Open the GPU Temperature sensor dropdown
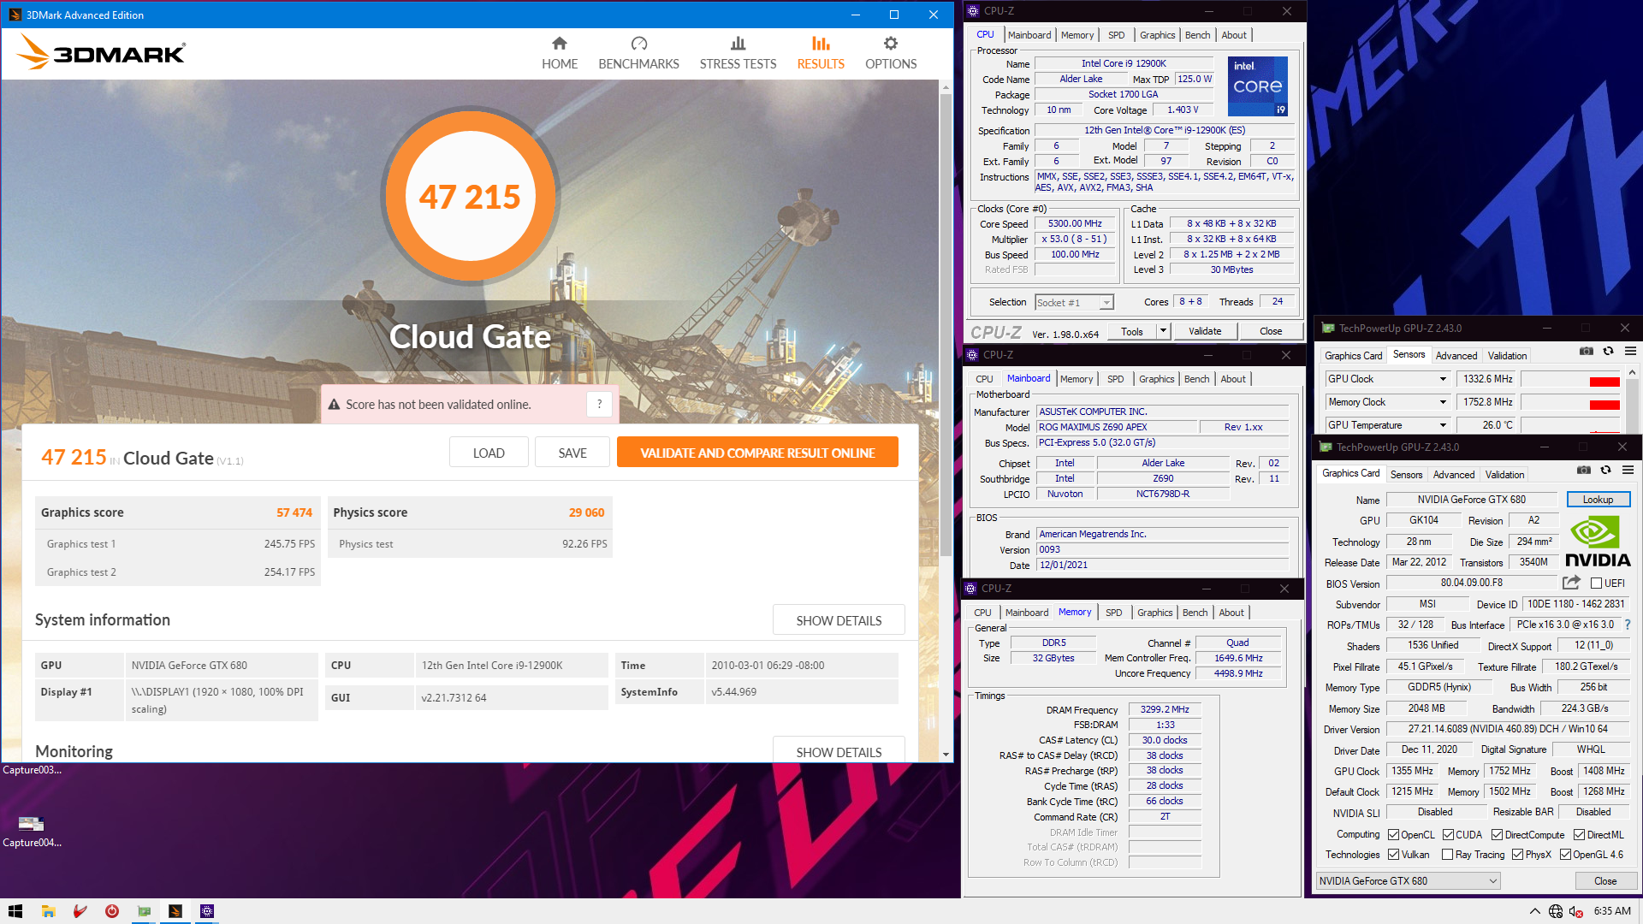This screenshot has height=924, width=1643. [x=1443, y=425]
